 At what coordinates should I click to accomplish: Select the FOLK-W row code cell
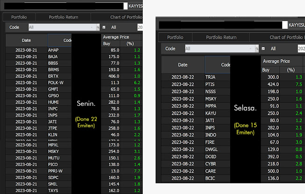point(59,83)
